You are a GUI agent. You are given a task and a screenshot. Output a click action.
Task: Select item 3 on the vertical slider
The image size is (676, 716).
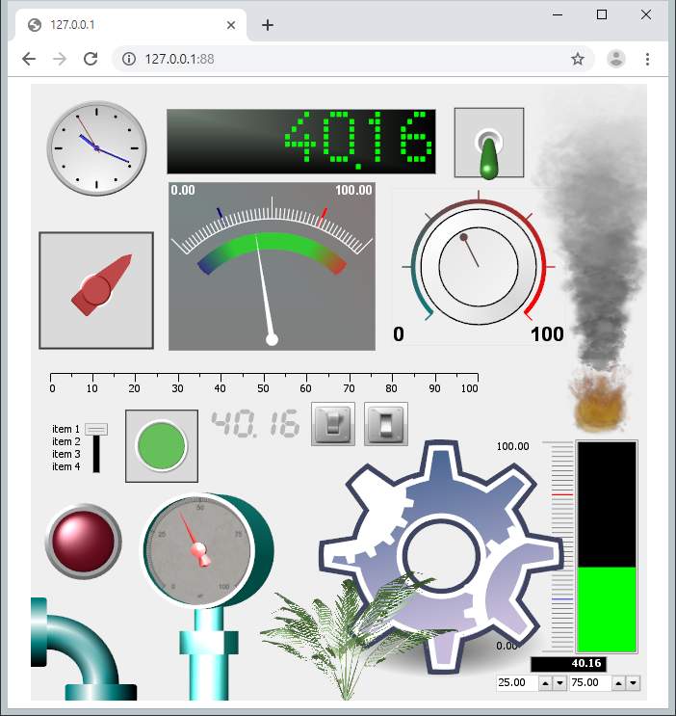pyautogui.click(x=96, y=454)
